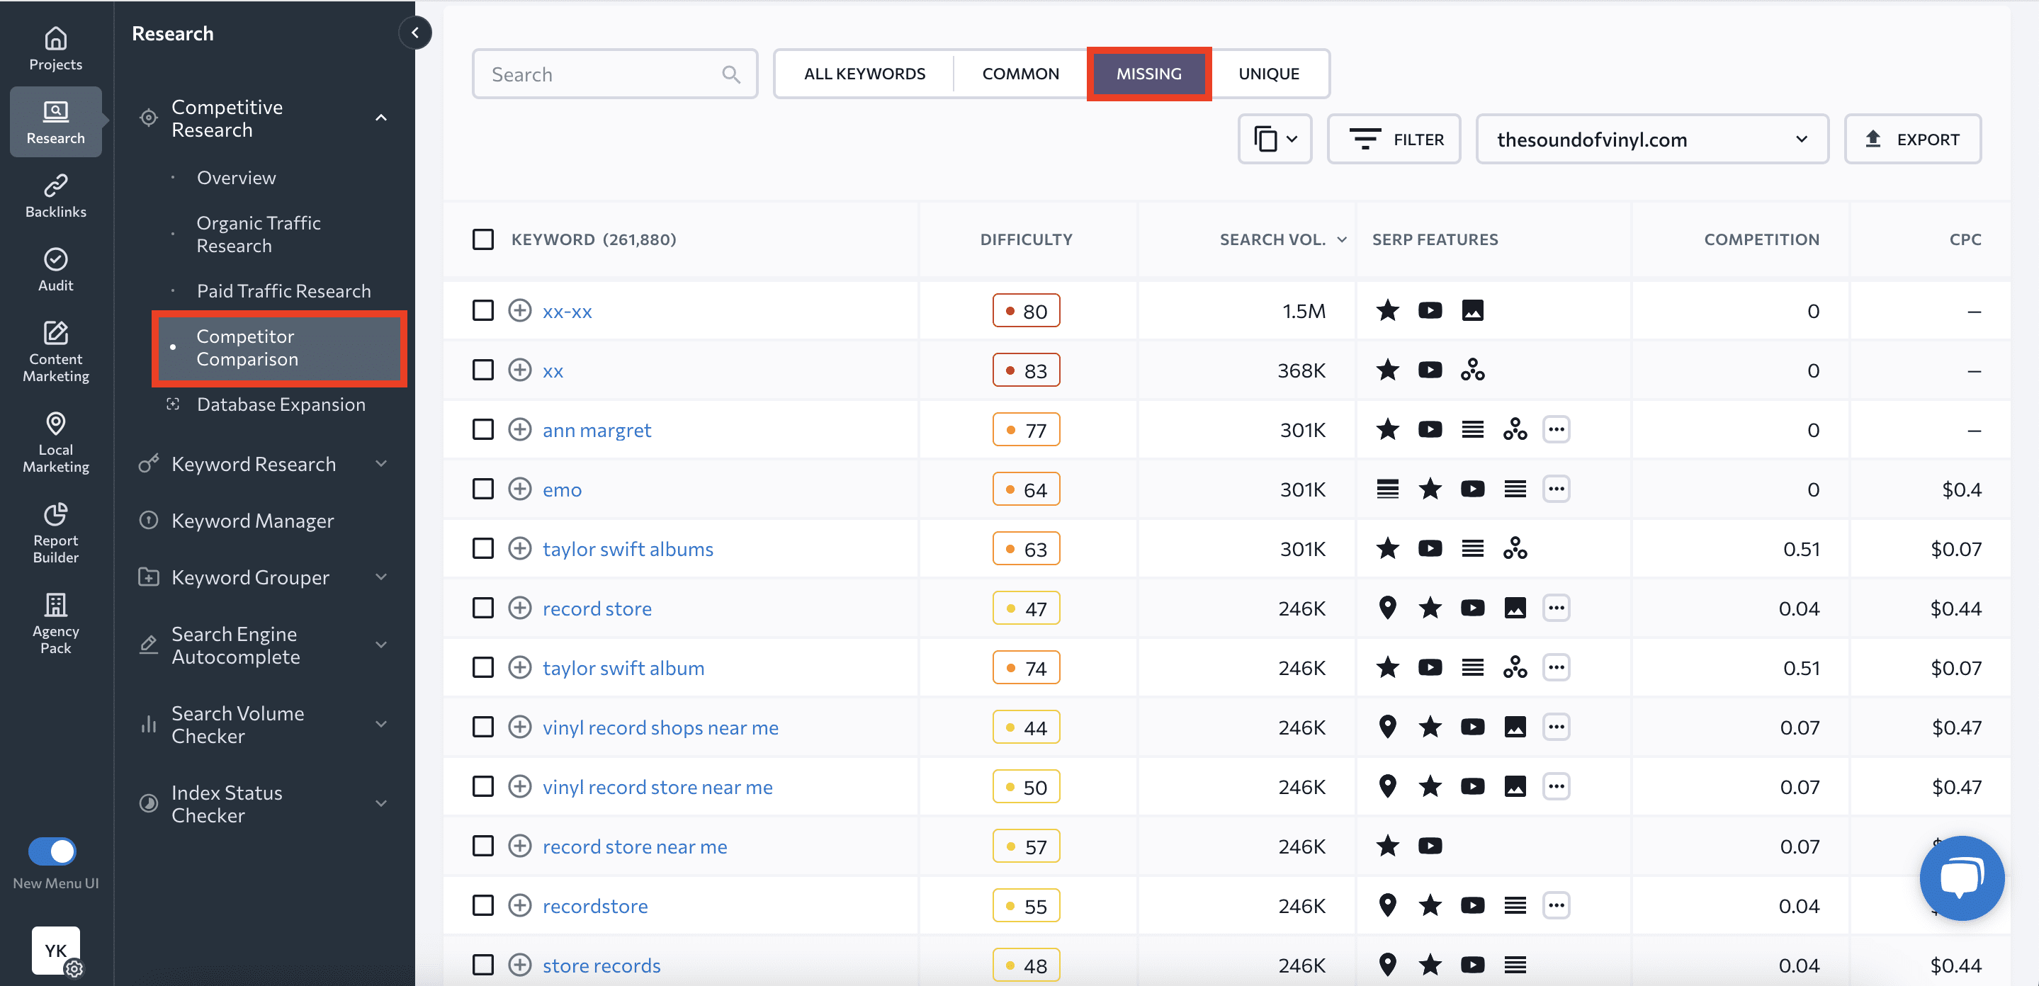Open the live chat bubble
This screenshot has width=2039, height=986.
click(x=1962, y=878)
